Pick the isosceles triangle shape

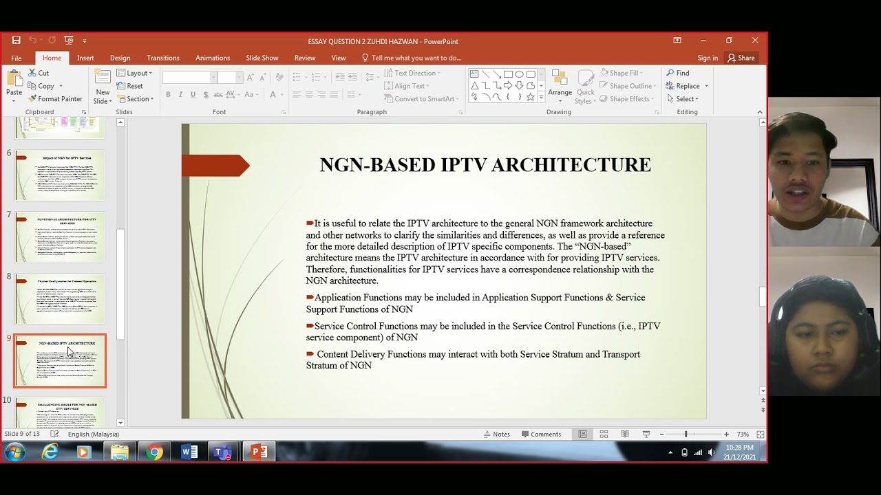pos(474,86)
